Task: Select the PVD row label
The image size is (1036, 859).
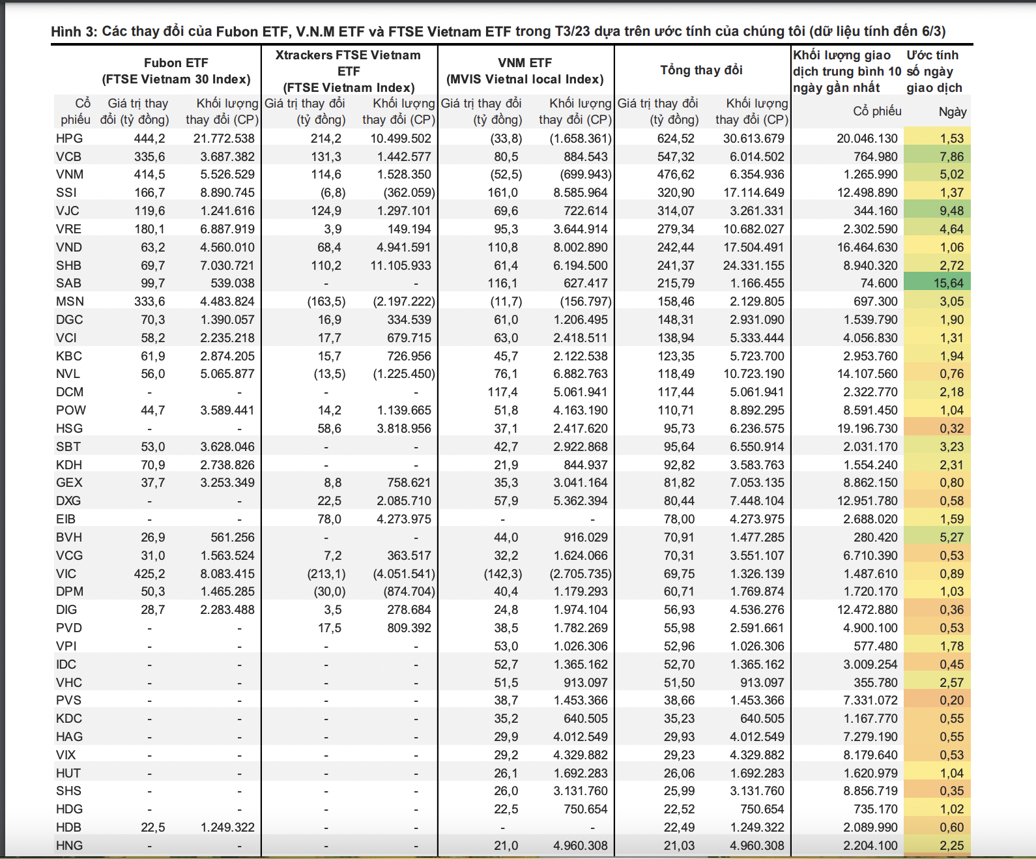Action: click(69, 628)
